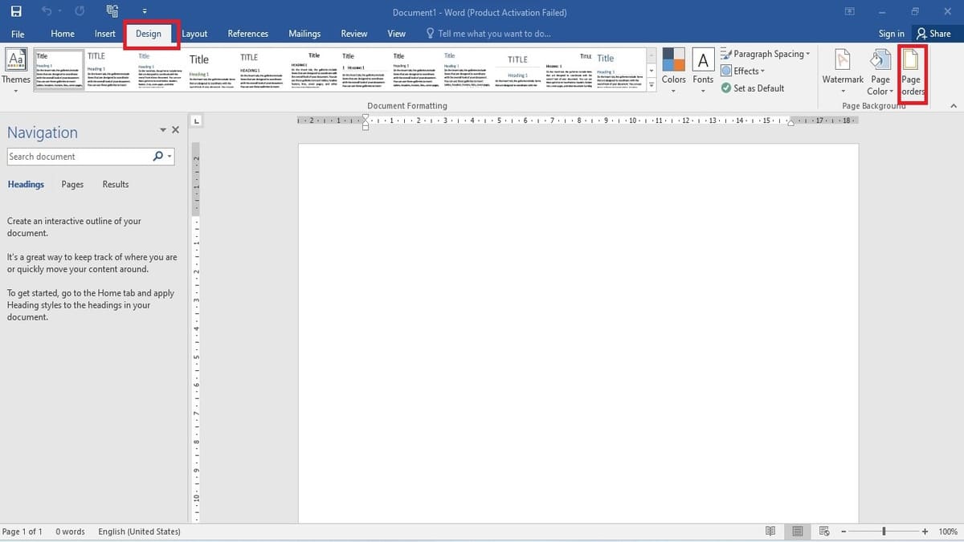The image size is (964, 542).
Task: Open the Themes gallery
Action: [x=16, y=71]
